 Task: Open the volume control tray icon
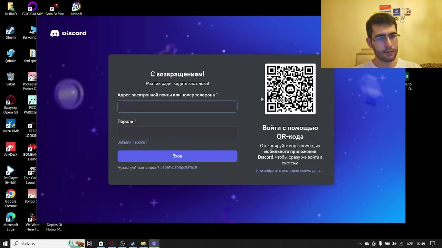tap(394, 244)
